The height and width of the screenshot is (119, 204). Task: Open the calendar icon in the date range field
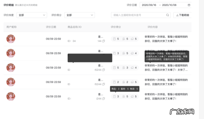pos(189,5)
